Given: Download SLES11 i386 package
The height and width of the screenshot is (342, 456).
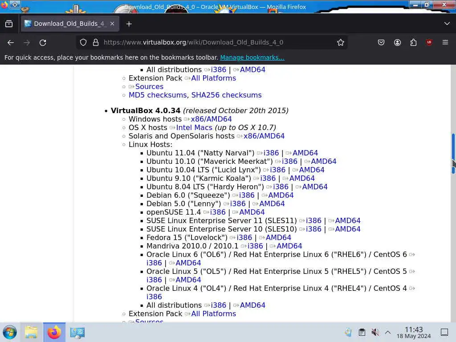Looking at the screenshot, I should 313,221.
